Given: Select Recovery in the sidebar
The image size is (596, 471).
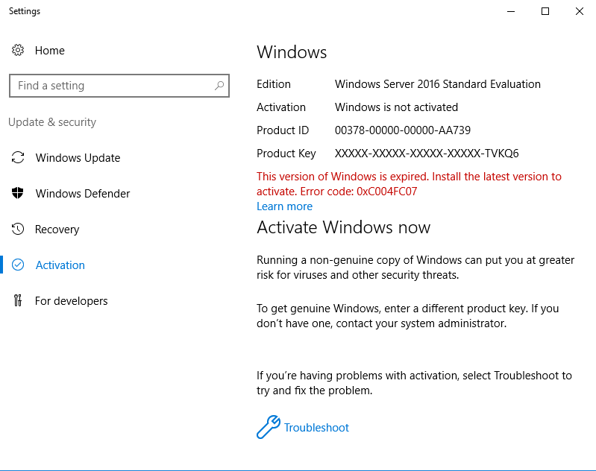Looking at the screenshot, I should pos(57,230).
